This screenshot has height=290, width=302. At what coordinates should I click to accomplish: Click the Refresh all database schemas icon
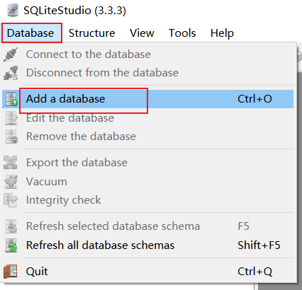(x=11, y=245)
